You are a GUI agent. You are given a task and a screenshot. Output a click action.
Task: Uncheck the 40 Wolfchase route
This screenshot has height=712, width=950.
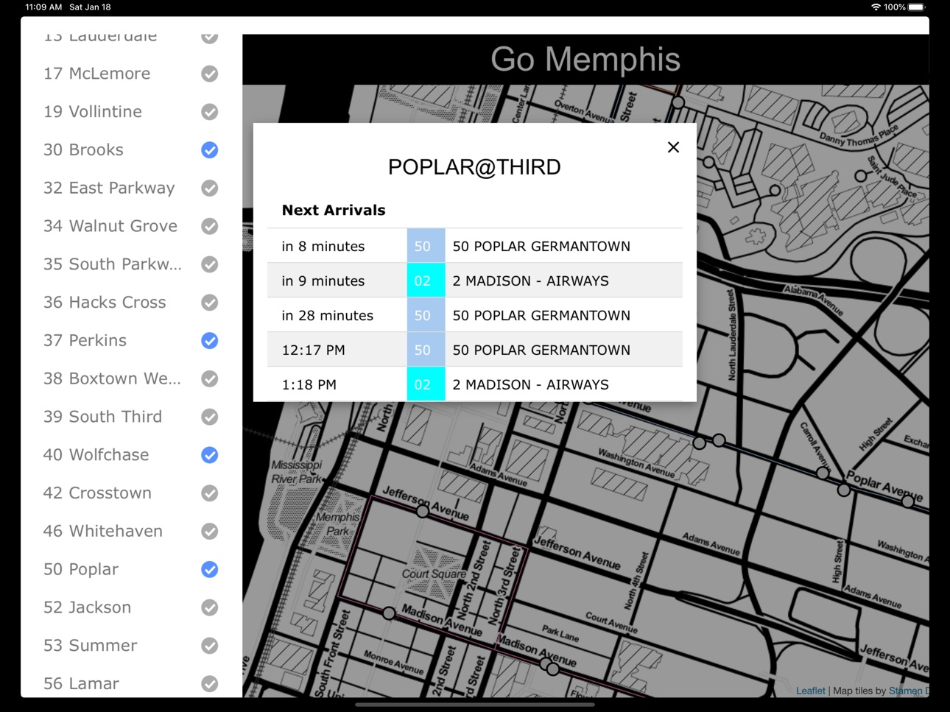click(x=210, y=455)
